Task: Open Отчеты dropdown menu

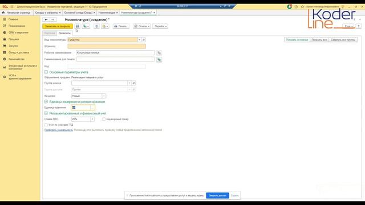Action: pos(142,26)
